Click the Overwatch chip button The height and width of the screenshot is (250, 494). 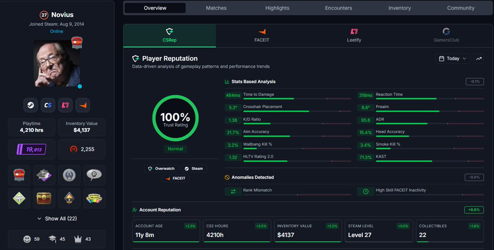click(x=161, y=168)
